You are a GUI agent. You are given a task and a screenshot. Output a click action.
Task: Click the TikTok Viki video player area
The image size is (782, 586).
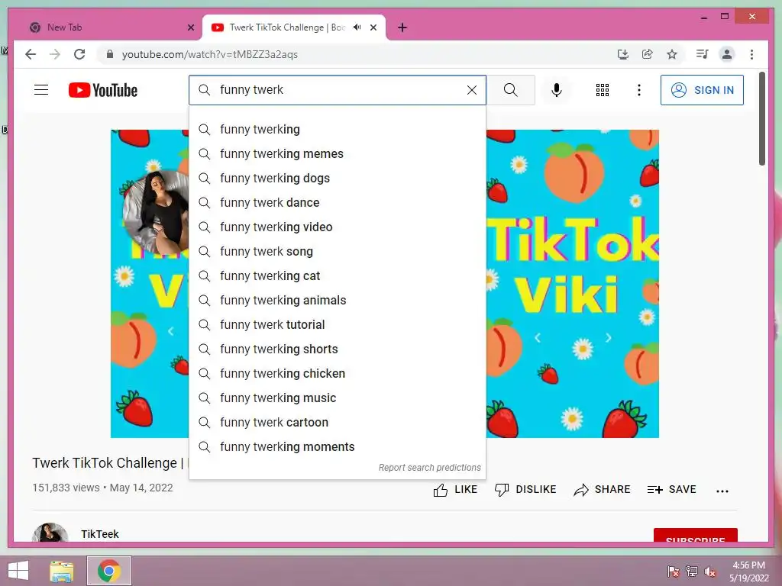click(x=573, y=284)
